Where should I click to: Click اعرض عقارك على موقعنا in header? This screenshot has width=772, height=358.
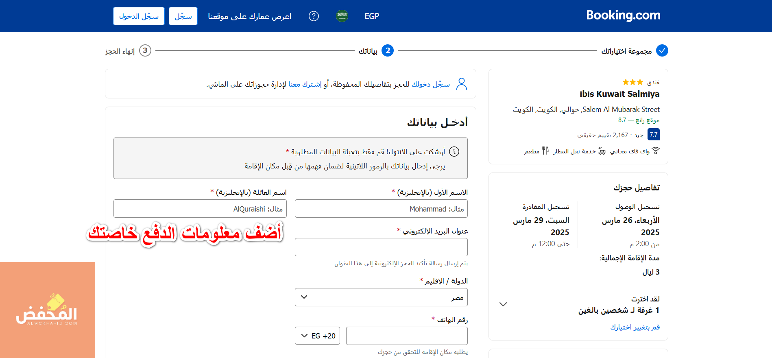point(250,16)
